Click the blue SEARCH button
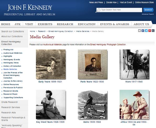156x128 pixels. point(148,10)
